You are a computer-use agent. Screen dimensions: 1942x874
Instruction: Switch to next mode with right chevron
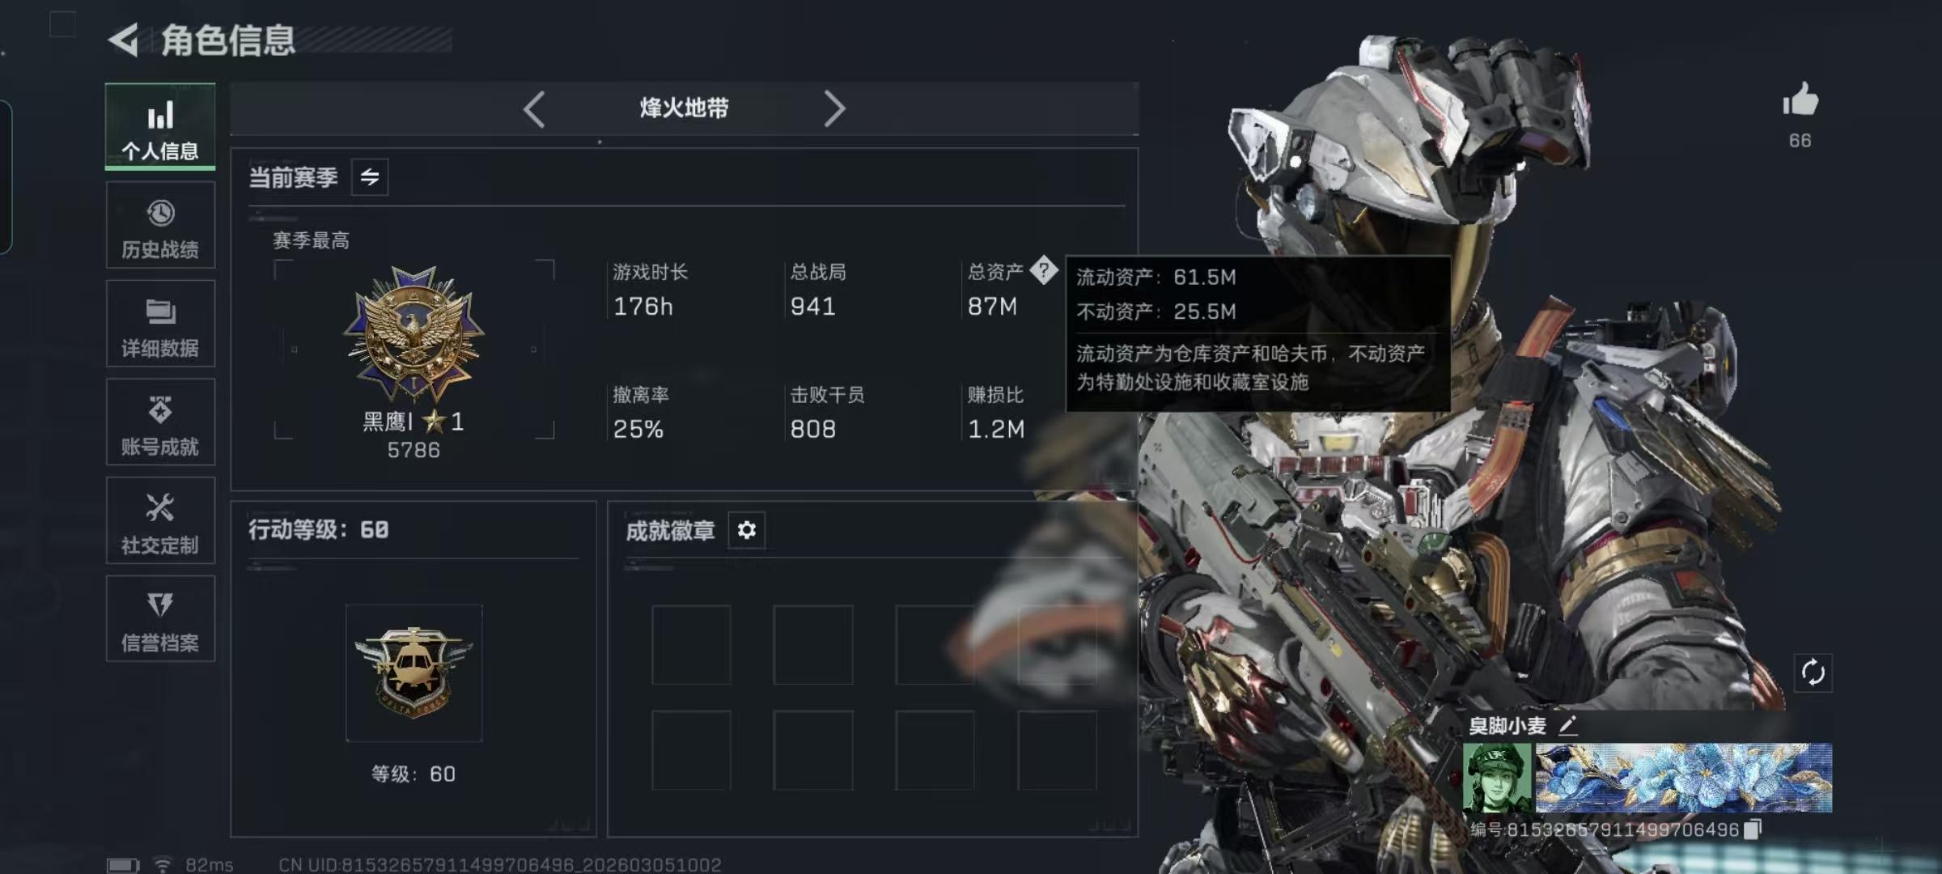834,108
